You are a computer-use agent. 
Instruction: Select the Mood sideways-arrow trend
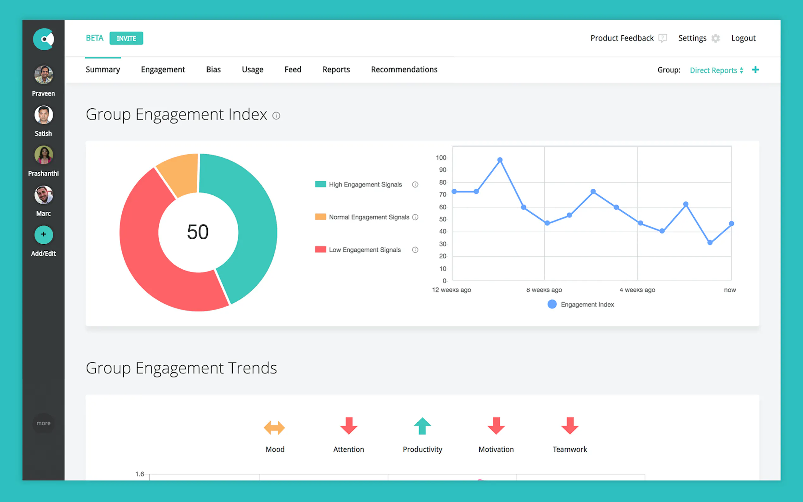point(274,427)
